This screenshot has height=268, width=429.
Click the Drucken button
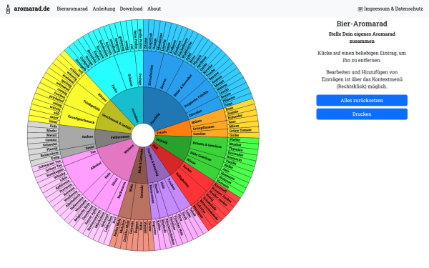click(362, 114)
